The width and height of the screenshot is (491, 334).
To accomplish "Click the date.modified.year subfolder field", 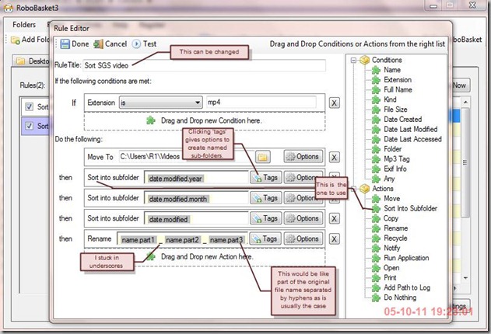I will pos(196,177).
